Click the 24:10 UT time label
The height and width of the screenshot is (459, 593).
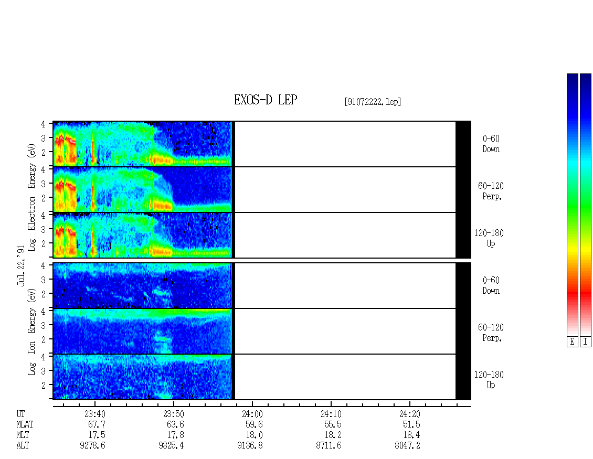331,414
